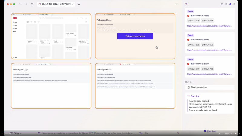Screen dimensions: 242x136
Task: Enter fullscreen with the expand icon
Action: [239, 134]
